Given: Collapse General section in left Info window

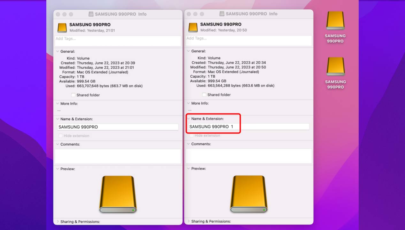Looking at the screenshot, I should pyautogui.click(x=57, y=51).
